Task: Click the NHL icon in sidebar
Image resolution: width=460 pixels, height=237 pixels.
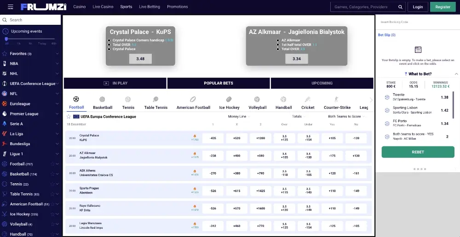Action: [5, 73]
